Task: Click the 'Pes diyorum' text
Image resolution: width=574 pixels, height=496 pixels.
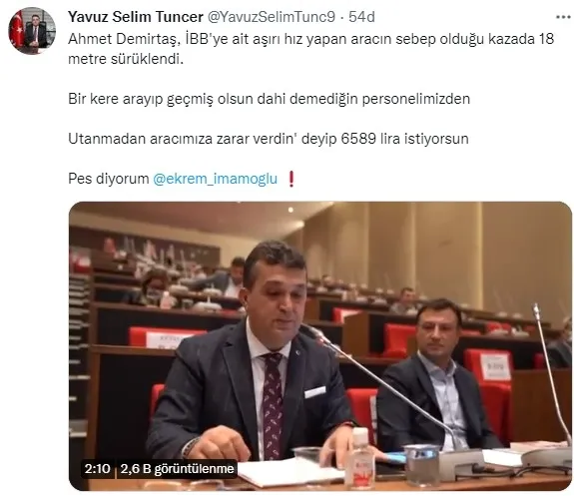Action: point(109,179)
